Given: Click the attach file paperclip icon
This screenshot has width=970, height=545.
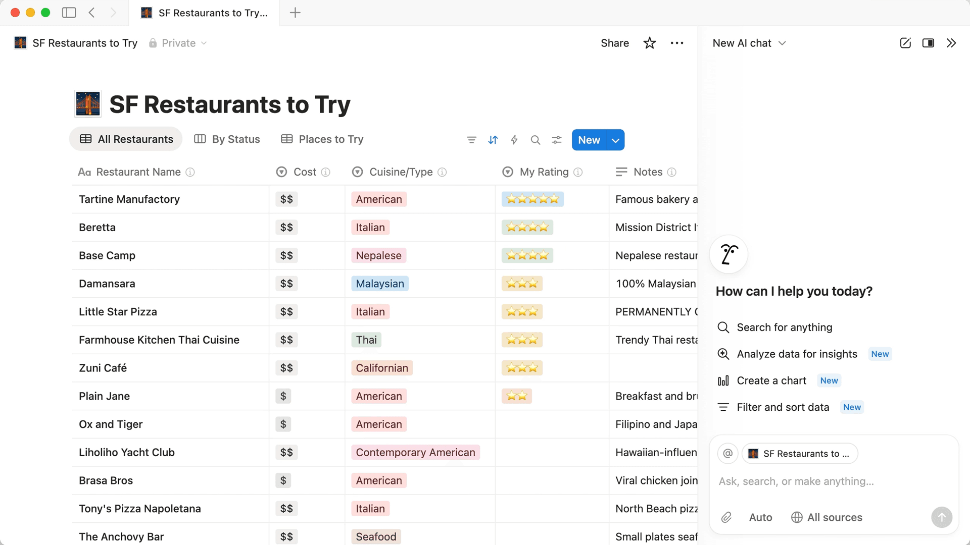Looking at the screenshot, I should 726,517.
